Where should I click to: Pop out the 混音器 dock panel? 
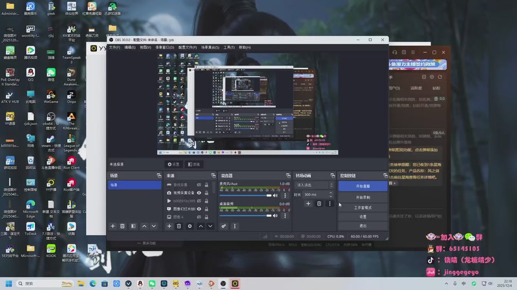(x=287, y=175)
